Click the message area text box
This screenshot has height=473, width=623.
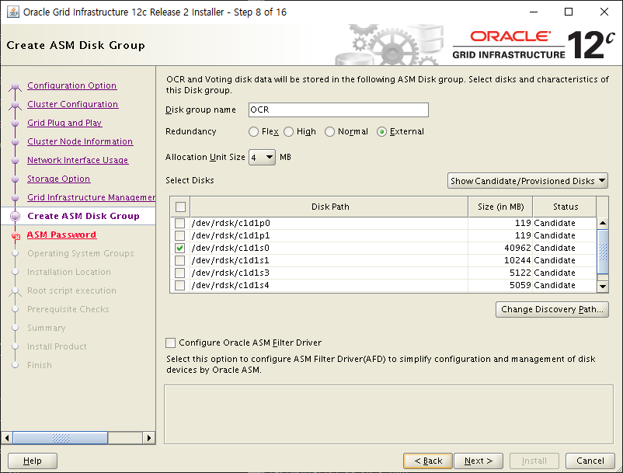tap(388, 414)
